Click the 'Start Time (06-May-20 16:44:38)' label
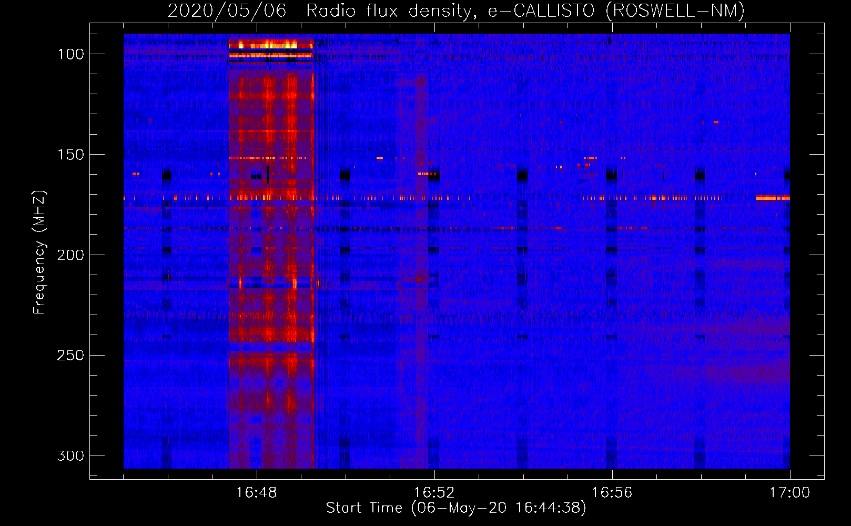The image size is (851, 526). (456, 508)
